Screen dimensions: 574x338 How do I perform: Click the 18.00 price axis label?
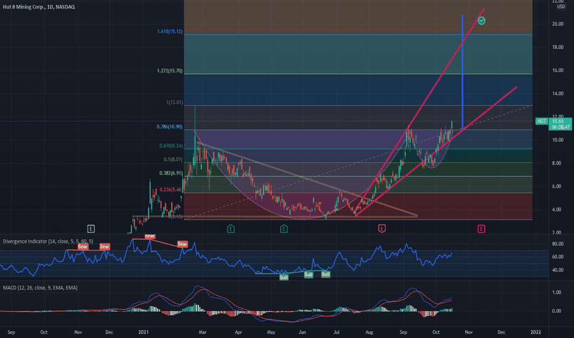click(x=558, y=47)
